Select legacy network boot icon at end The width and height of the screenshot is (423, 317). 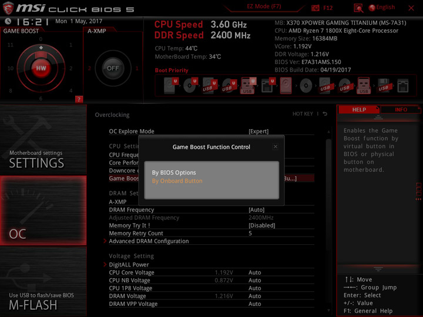(x=403, y=86)
